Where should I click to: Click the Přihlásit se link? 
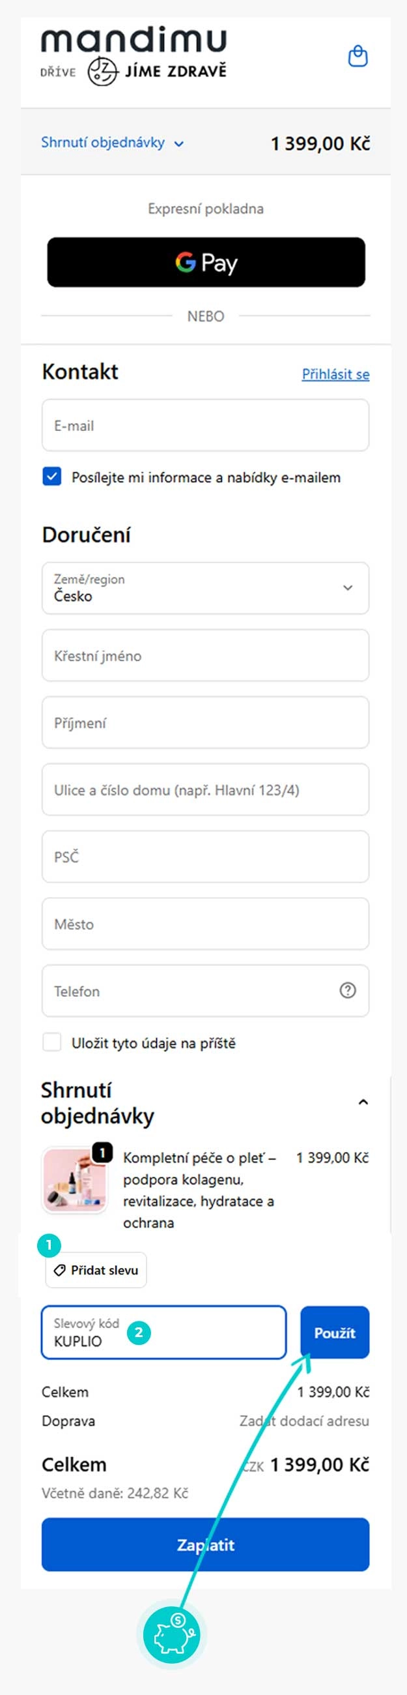pyautogui.click(x=335, y=374)
